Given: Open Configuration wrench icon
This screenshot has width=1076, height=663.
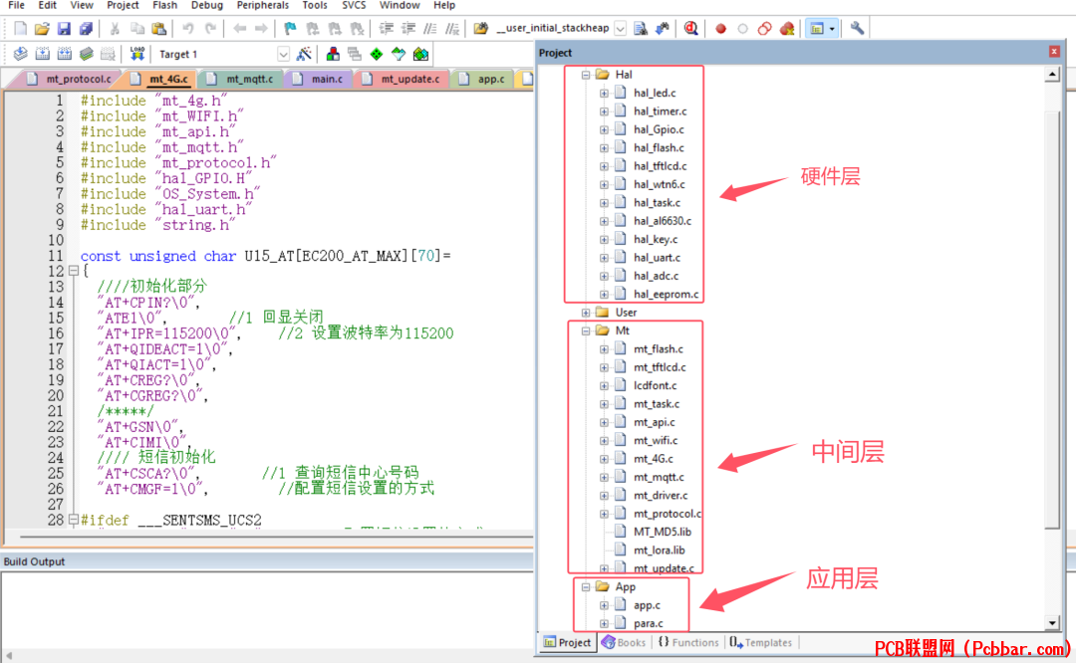Looking at the screenshot, I should [x=857, y=28].
